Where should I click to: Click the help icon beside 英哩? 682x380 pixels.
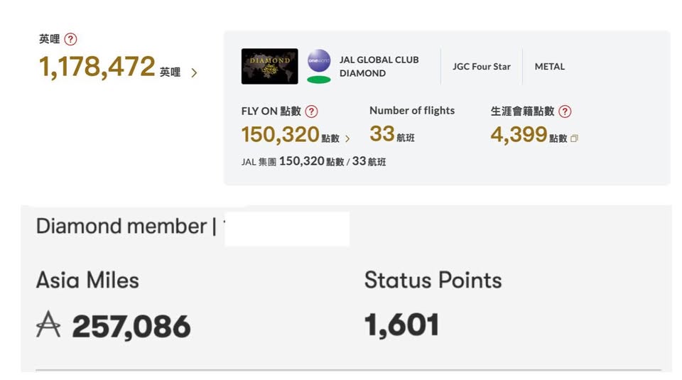point(70,40)
